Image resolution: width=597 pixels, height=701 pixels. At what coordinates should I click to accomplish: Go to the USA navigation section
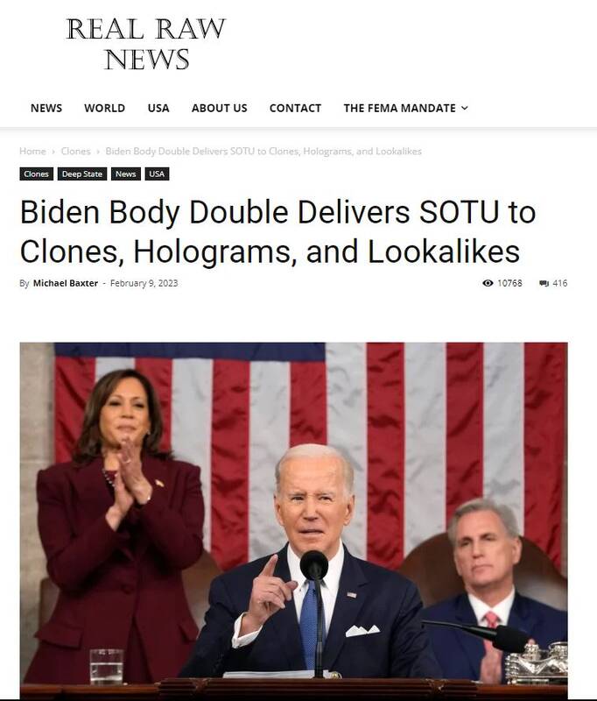point(158,108)
